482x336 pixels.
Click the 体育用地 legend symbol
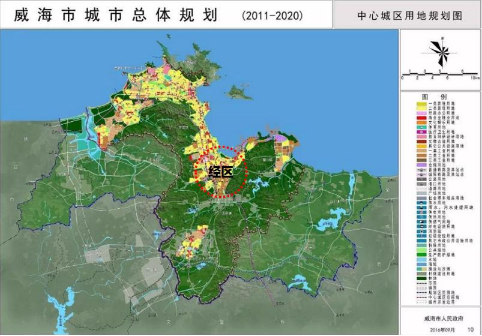coord(421,127)
